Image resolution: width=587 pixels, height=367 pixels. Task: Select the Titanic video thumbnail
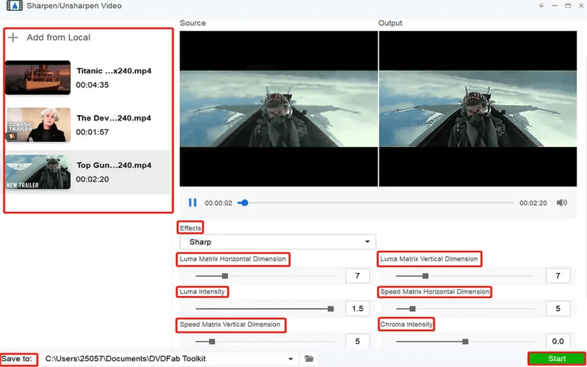37,78
